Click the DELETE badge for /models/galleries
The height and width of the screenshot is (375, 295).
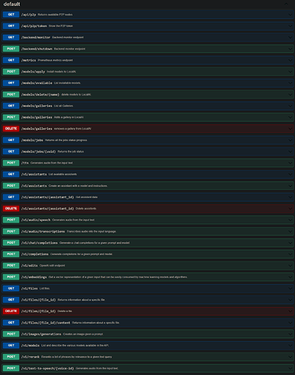click(x=11, y=128)
